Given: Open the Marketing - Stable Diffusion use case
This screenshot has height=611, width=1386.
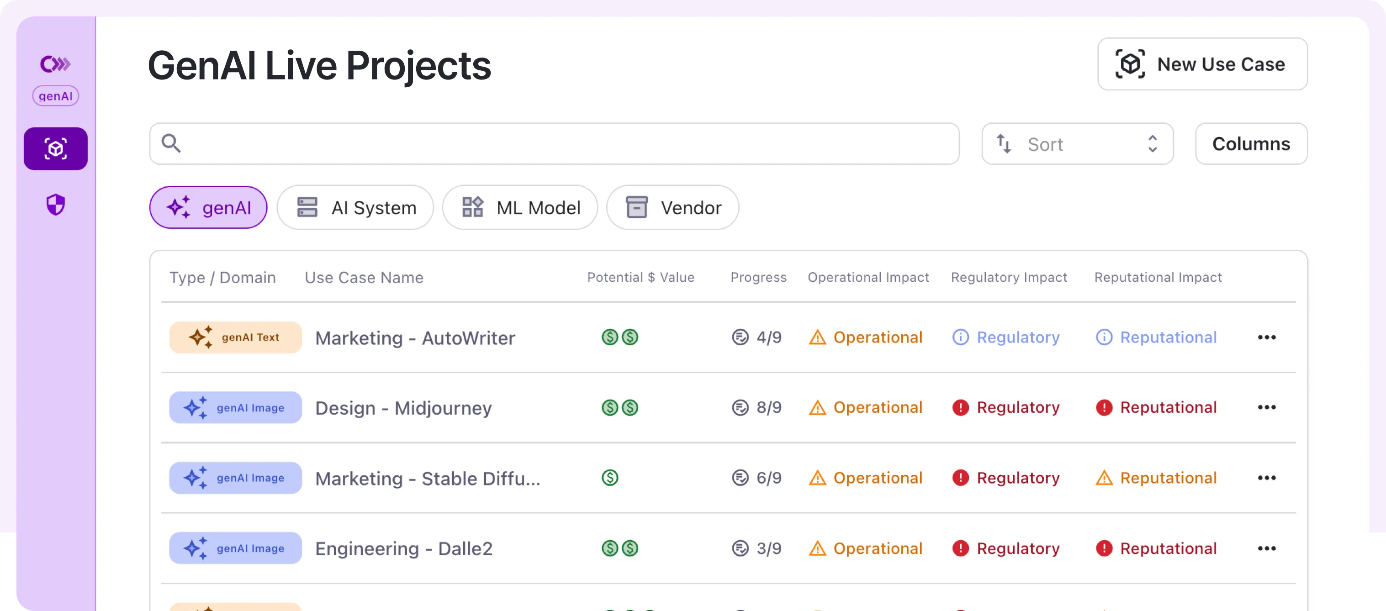Looking at the screenshot, I should pos(427,478).
